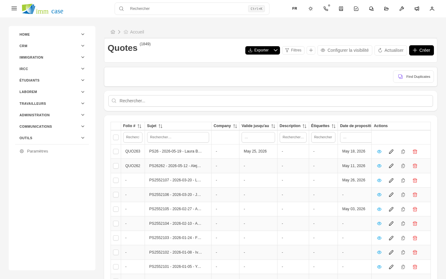Check the PS2552106 row checkbox
446x279 pixels.
(x=116, y=195)
